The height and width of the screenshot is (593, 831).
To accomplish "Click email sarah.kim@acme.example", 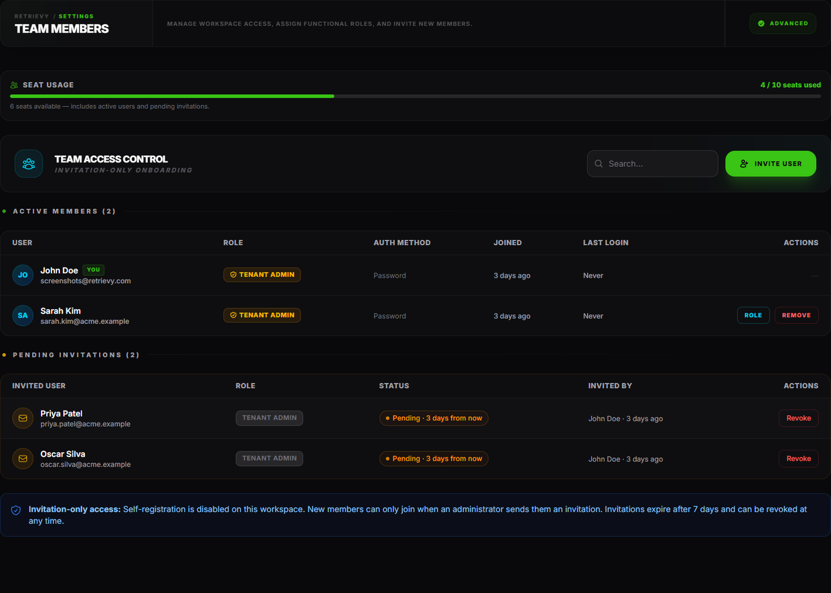I will pyautogui.click(x=85, y=321).
